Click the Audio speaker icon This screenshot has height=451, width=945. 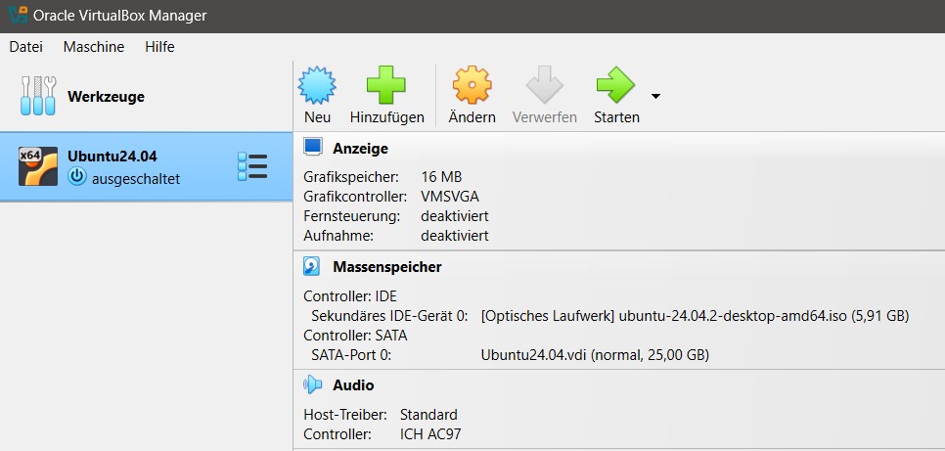(313, 384)
